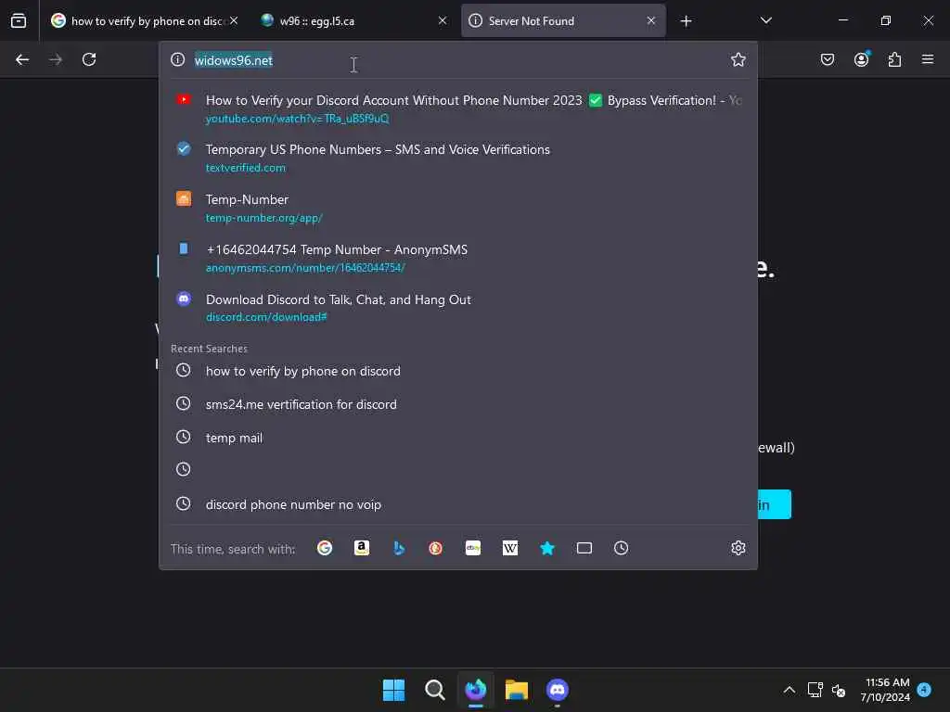950x712 pixels.
Task: Search history using the clock icon
Action: pos(621,548)
